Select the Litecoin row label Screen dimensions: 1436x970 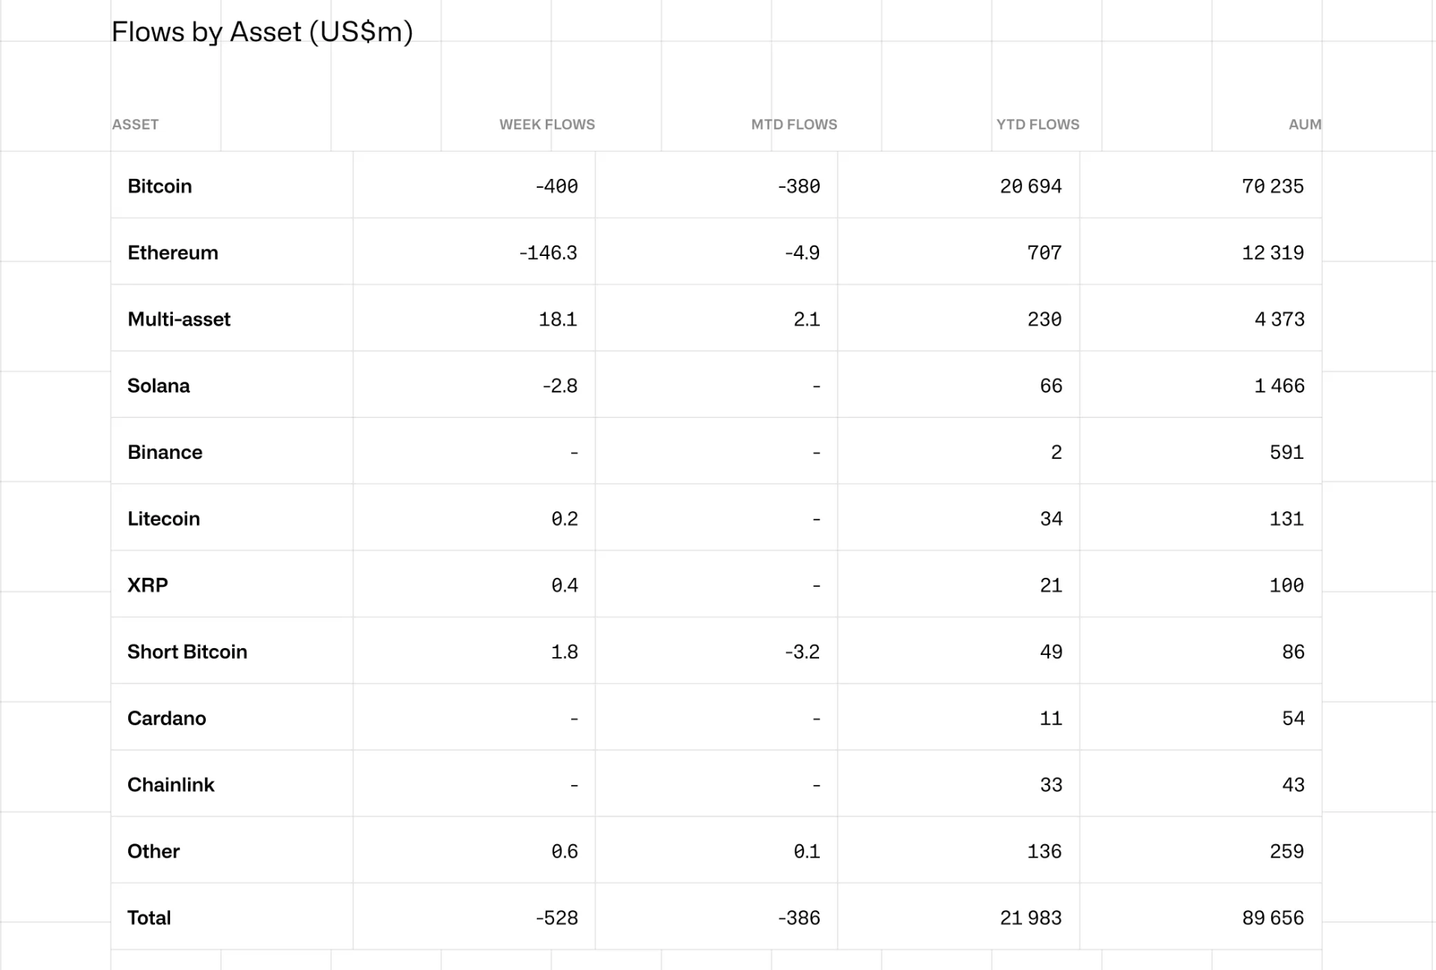(163, 519)
